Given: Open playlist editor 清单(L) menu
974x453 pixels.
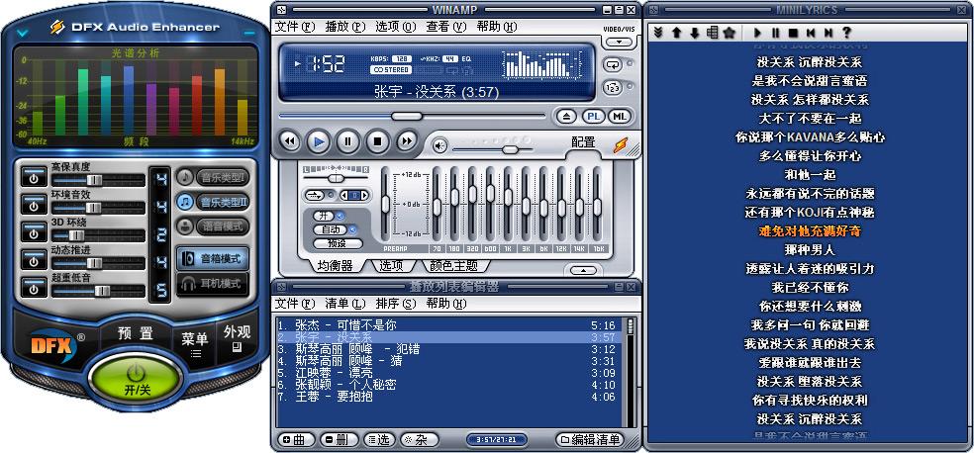Looking at the screenshot, I should point(345,304).
